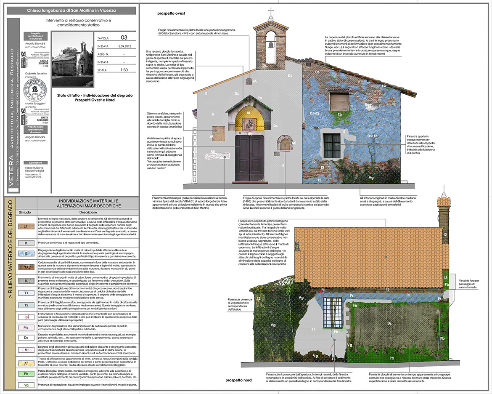The height and width of the screenshot is (394, 492).
Task: Click the I3 brick texture legend symbol
Action: 26,267
